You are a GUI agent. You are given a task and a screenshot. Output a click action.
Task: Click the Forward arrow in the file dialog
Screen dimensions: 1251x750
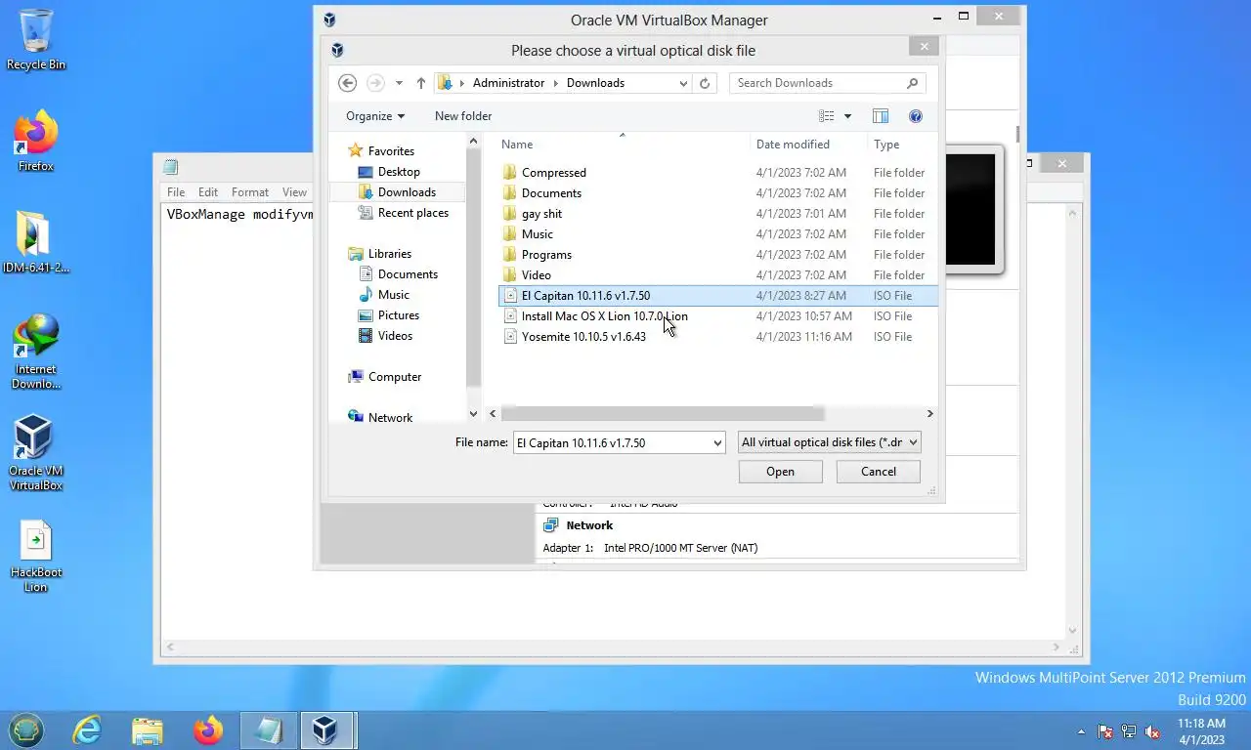click(x=375, y=83)
